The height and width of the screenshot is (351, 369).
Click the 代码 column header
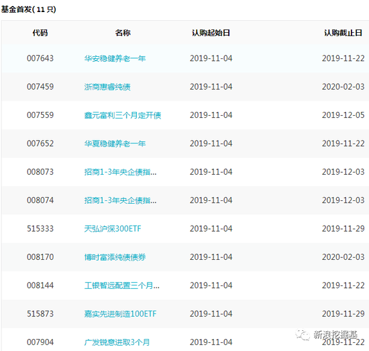(40, 33)
